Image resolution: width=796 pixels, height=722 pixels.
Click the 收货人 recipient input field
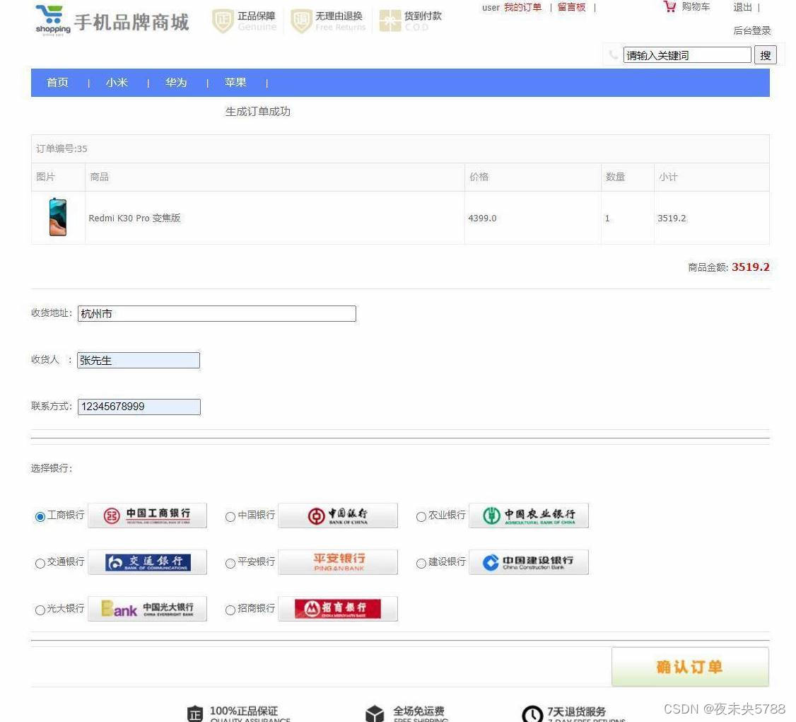(x=138, y=360)
